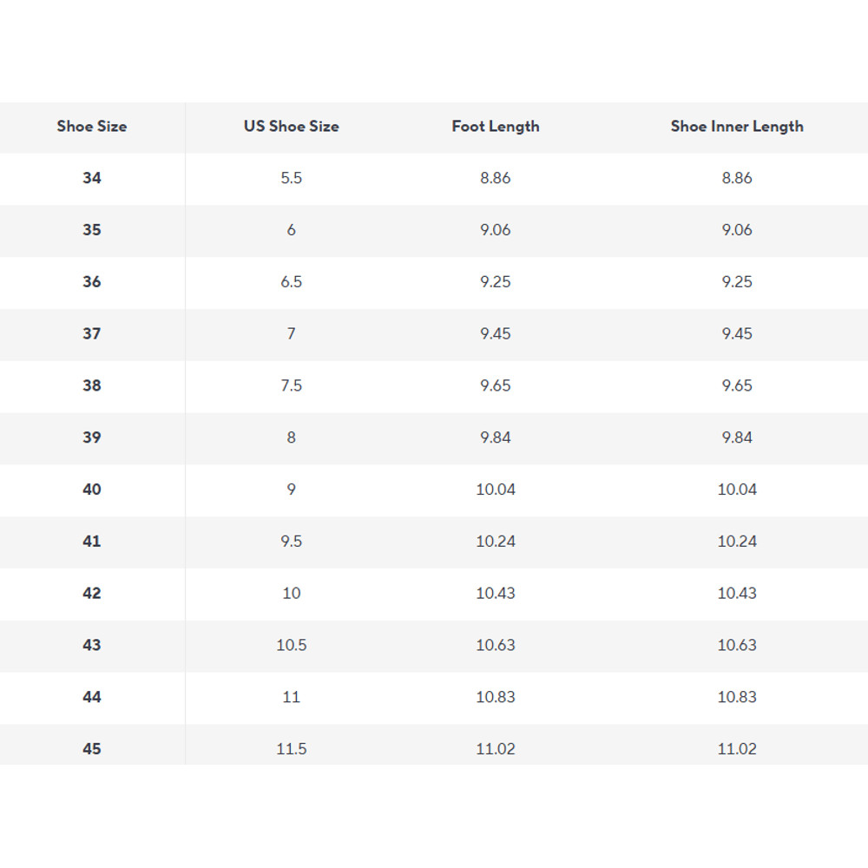Click foot length 9.06 for size 35

tap(496, 230)
